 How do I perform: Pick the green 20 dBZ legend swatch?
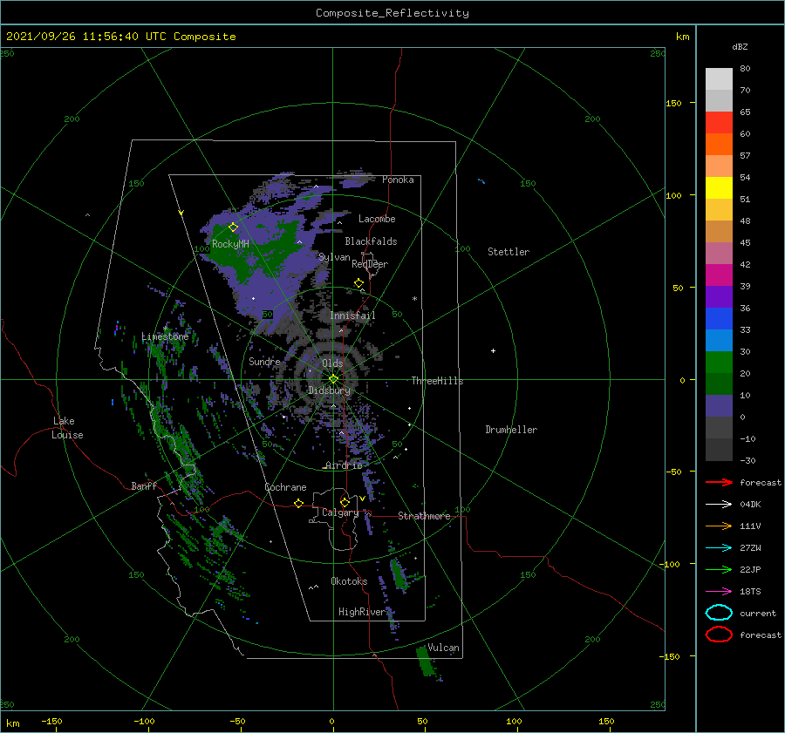[719, 363]
